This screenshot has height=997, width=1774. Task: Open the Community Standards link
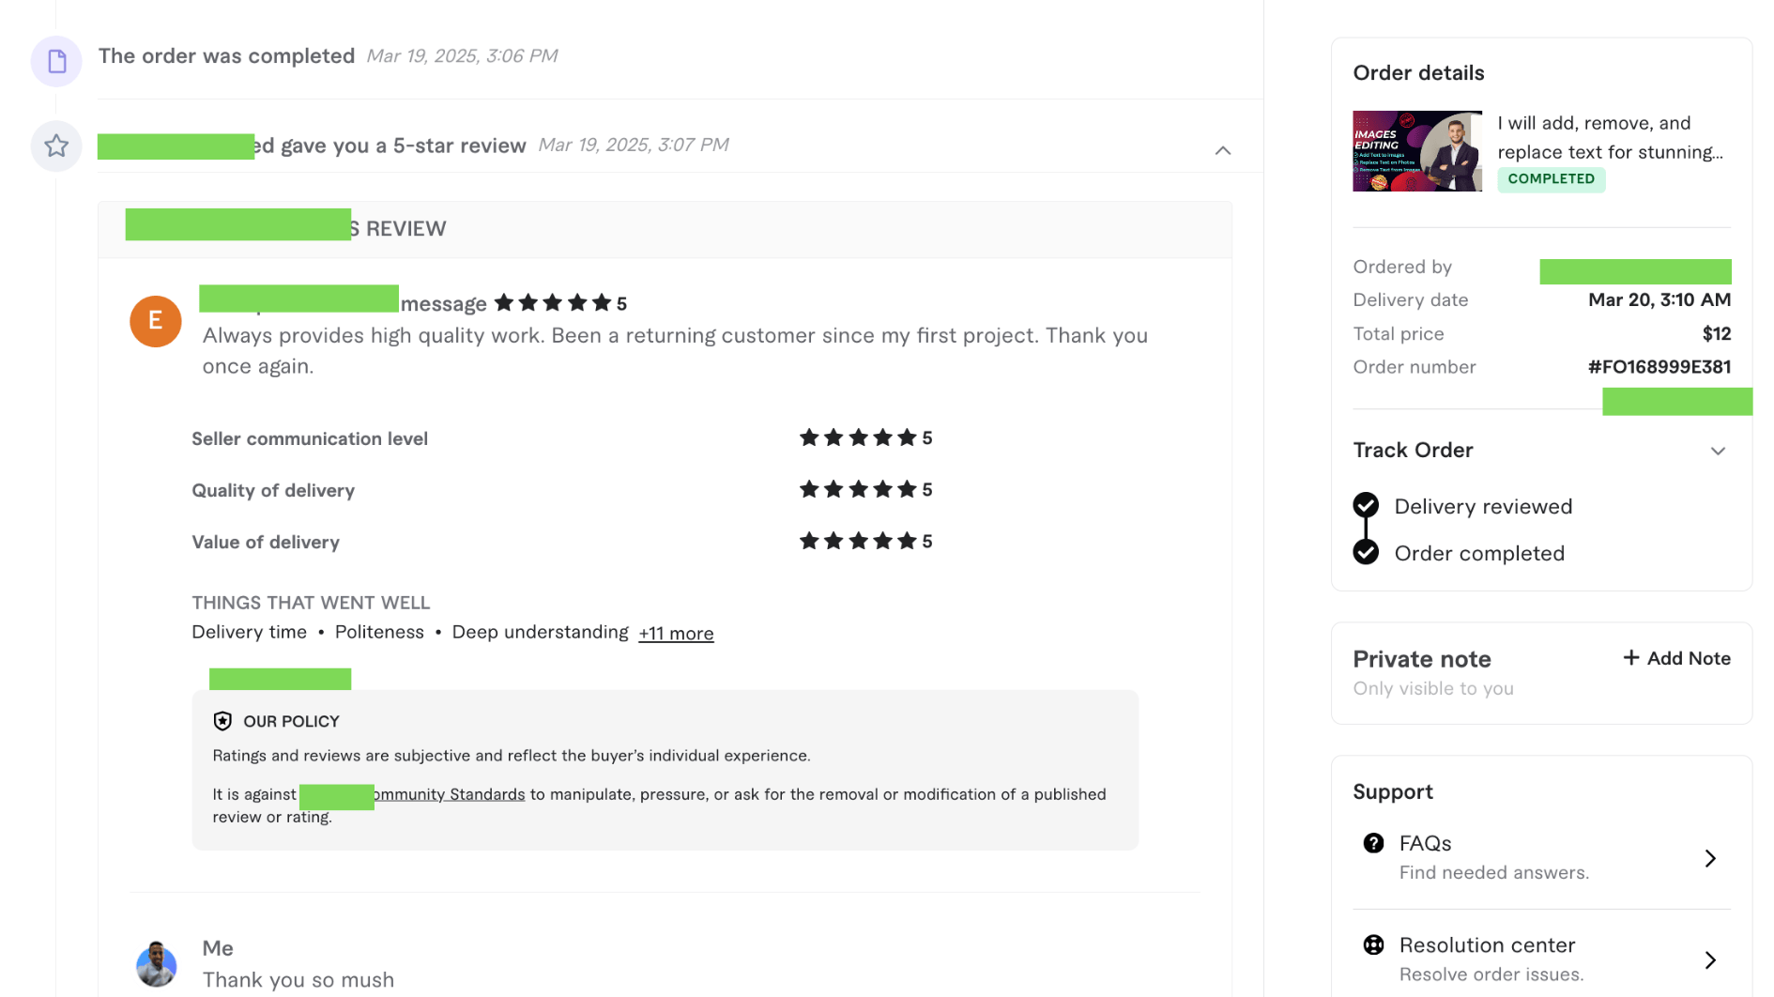[450, 794]
